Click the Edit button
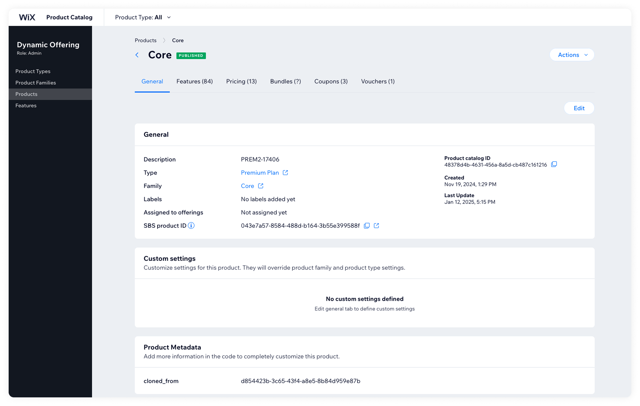 pyautogui.click(x=579, y=108)
